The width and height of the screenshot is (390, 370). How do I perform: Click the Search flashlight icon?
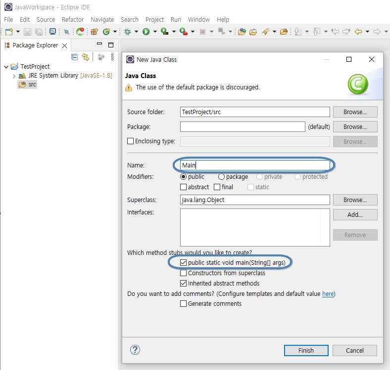click(x=265, y=32)
